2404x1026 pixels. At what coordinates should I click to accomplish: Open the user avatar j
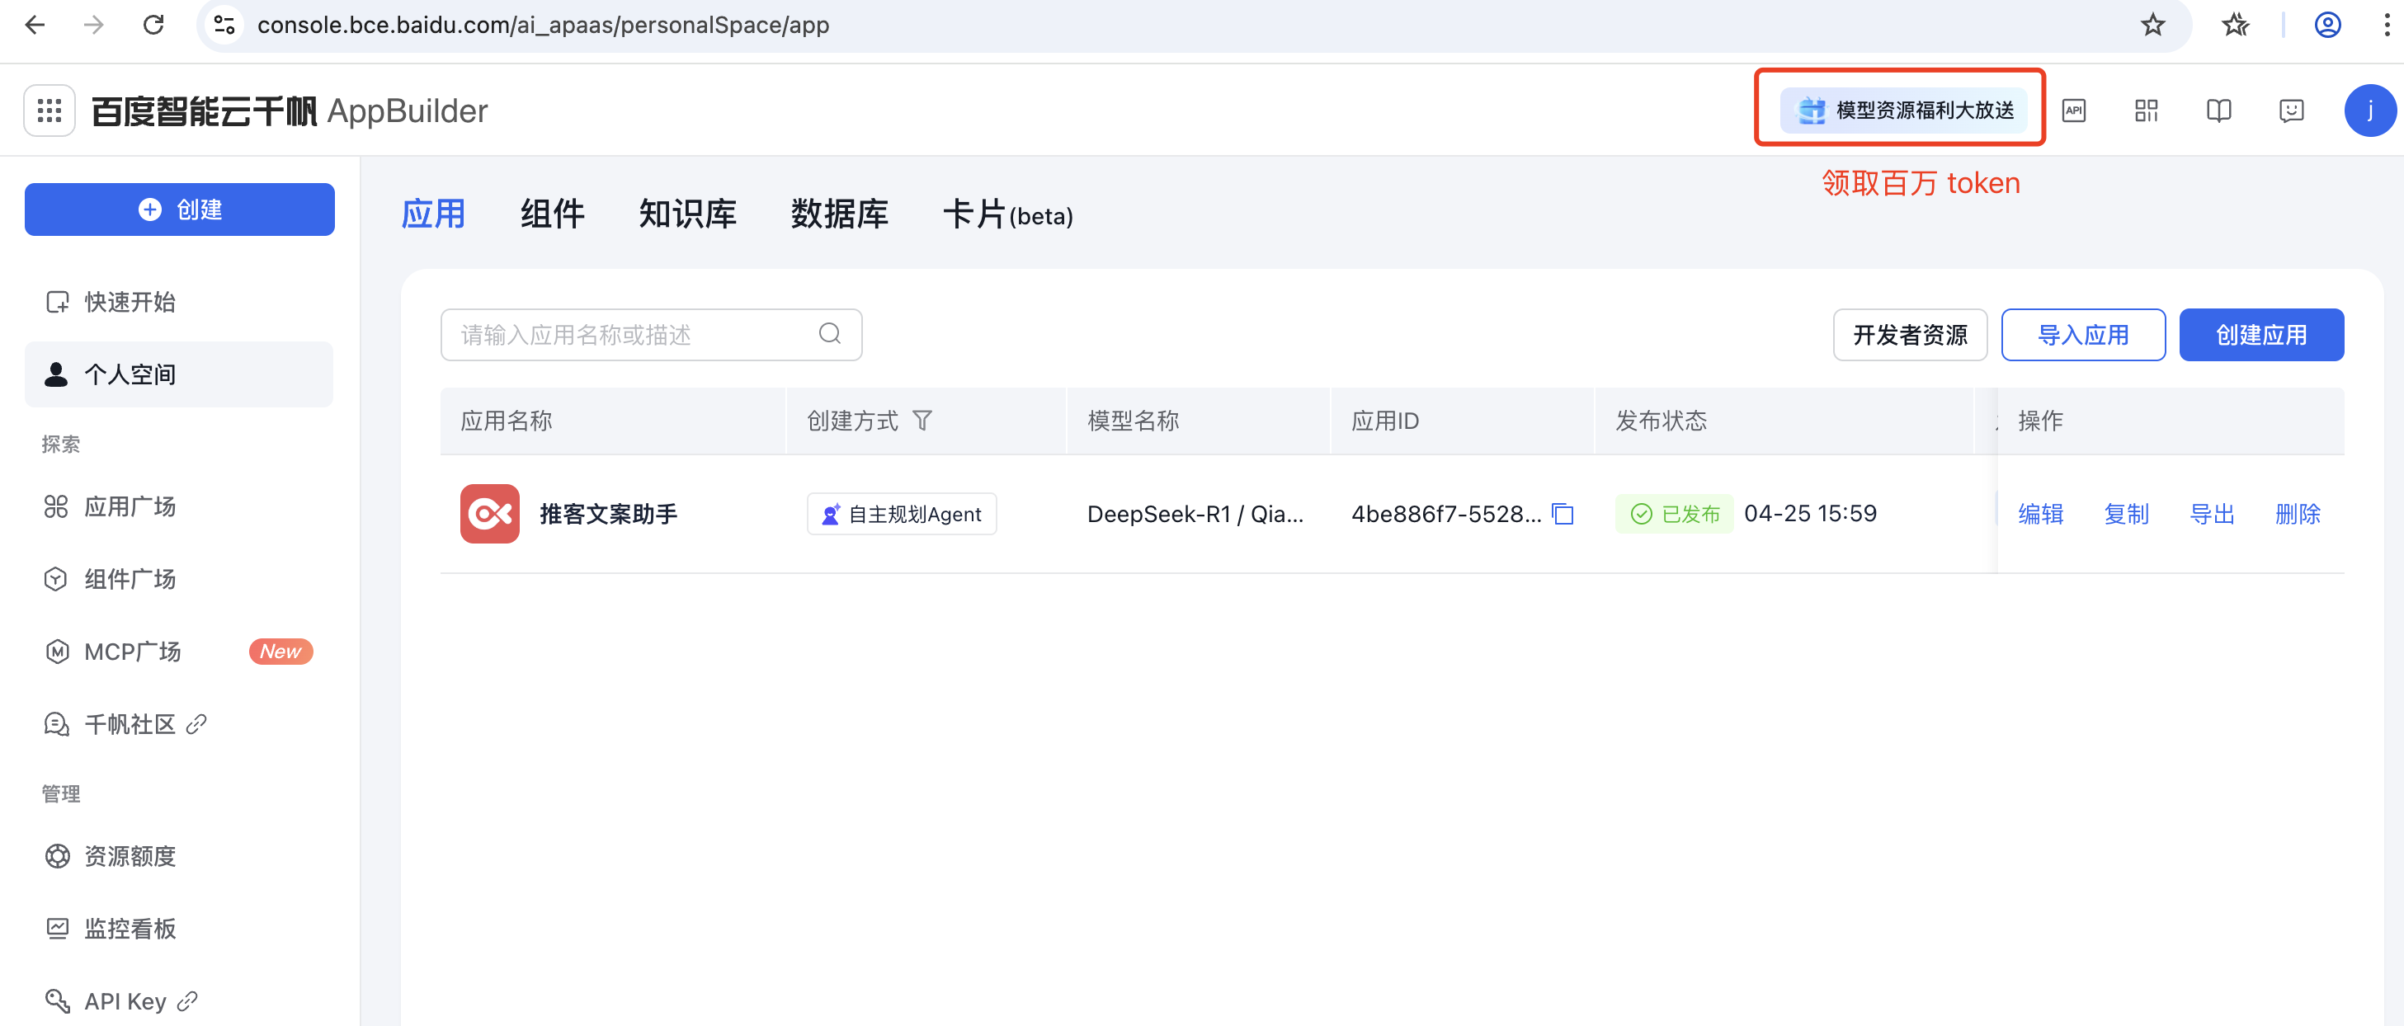point(2369,110)
